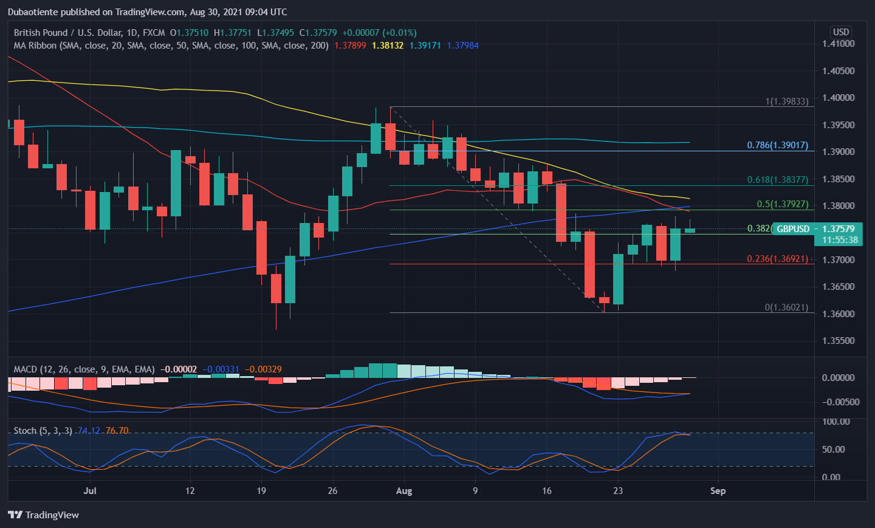Screen dimensions: 875x528
Task: Click the Jul date on time axis
Action: [90, 491]
